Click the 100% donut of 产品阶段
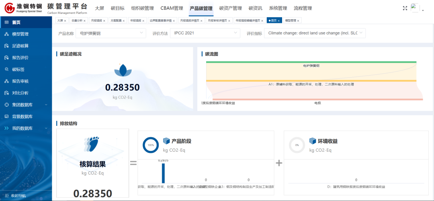434x201 pixels. 151,145
